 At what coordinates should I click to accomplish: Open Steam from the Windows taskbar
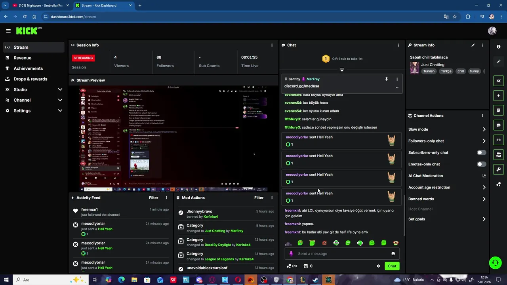pos(315,280)
